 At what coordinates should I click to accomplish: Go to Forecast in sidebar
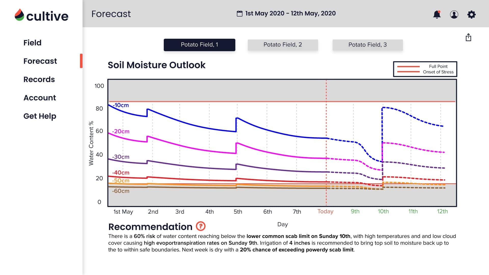coord(40,61)
